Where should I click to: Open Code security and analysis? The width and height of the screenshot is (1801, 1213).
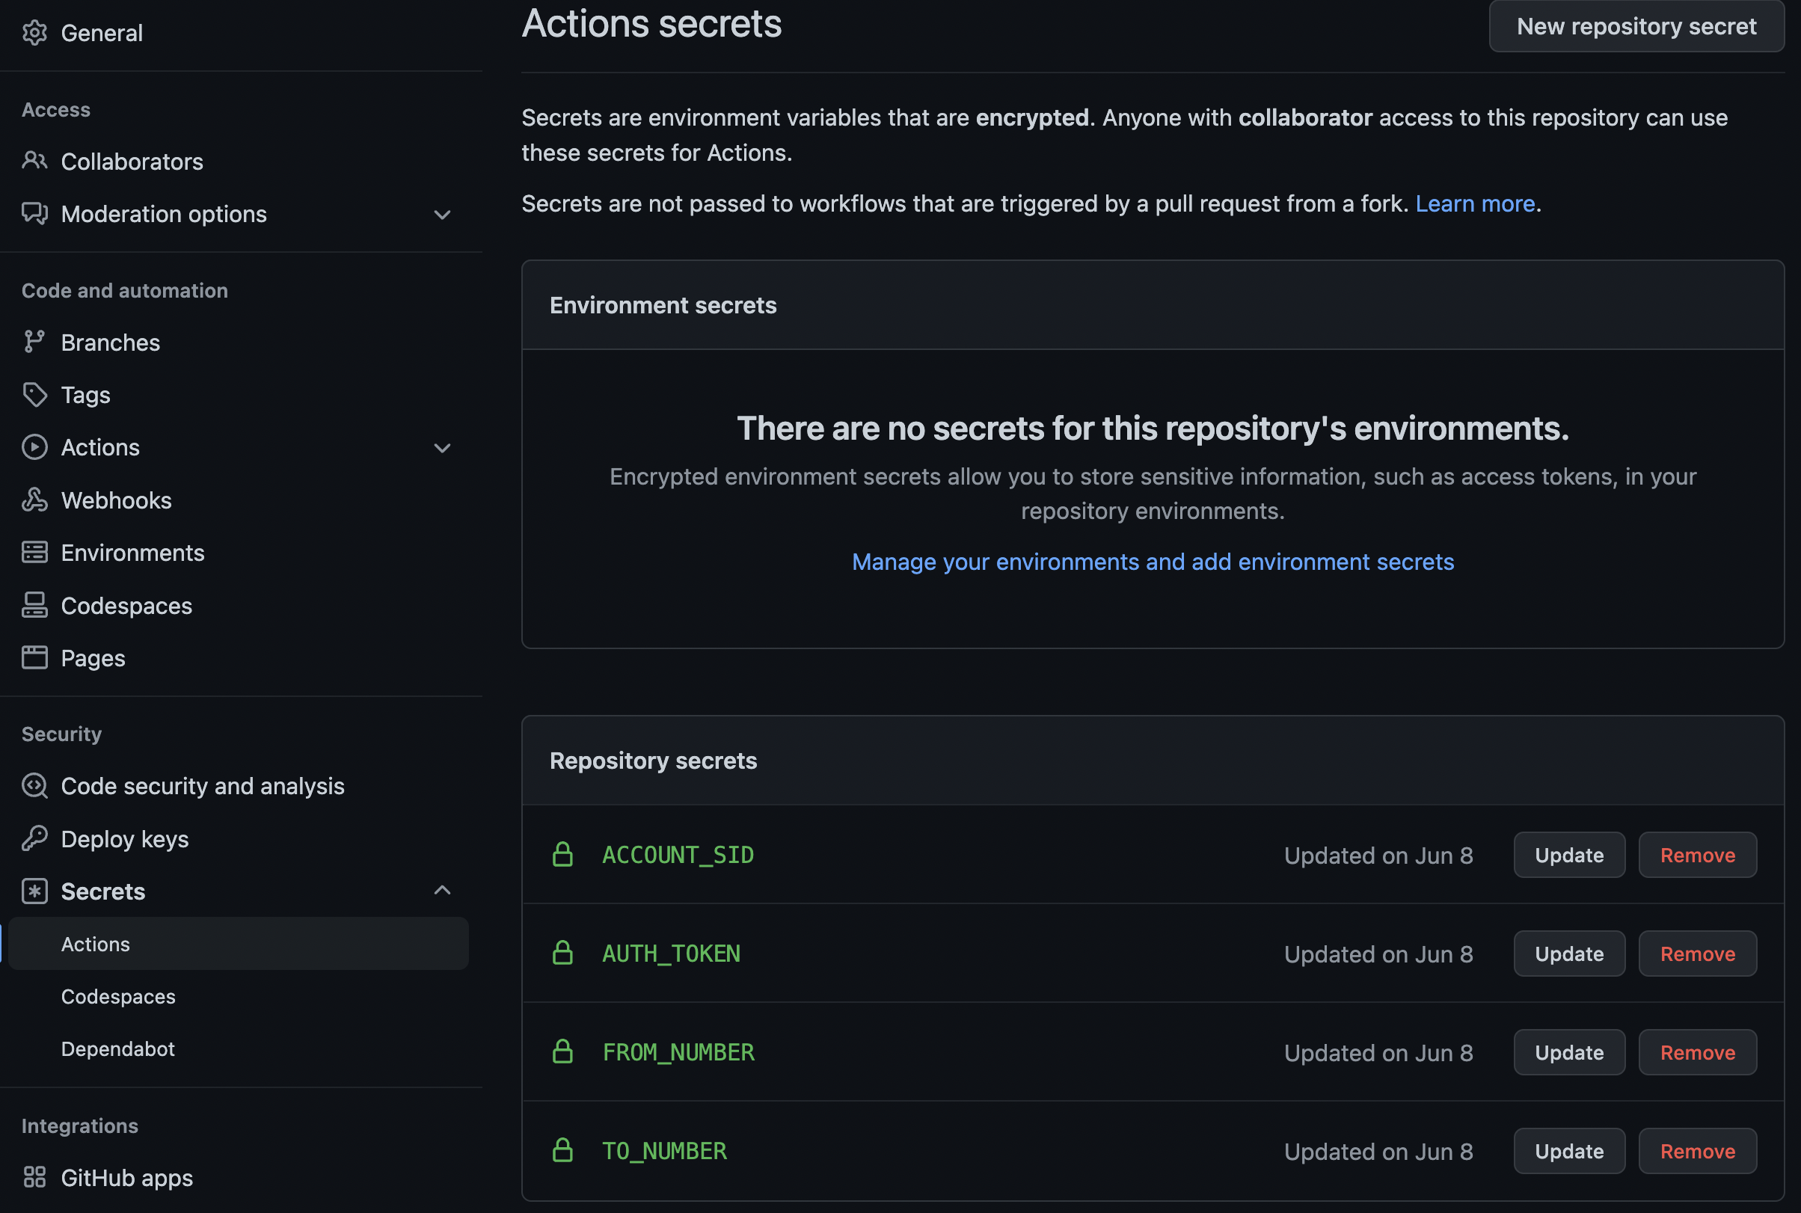pyautogui.click(x=203, y=786)
